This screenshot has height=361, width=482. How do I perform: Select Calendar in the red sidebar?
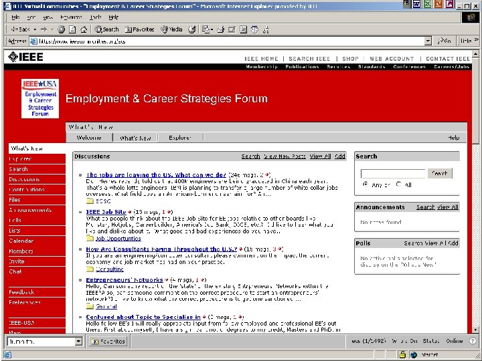[x=21, y=241]
